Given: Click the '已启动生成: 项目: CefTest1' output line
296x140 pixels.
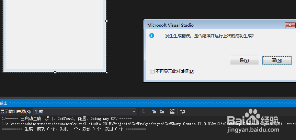Looking at the screenshot, I should [67, 118].
